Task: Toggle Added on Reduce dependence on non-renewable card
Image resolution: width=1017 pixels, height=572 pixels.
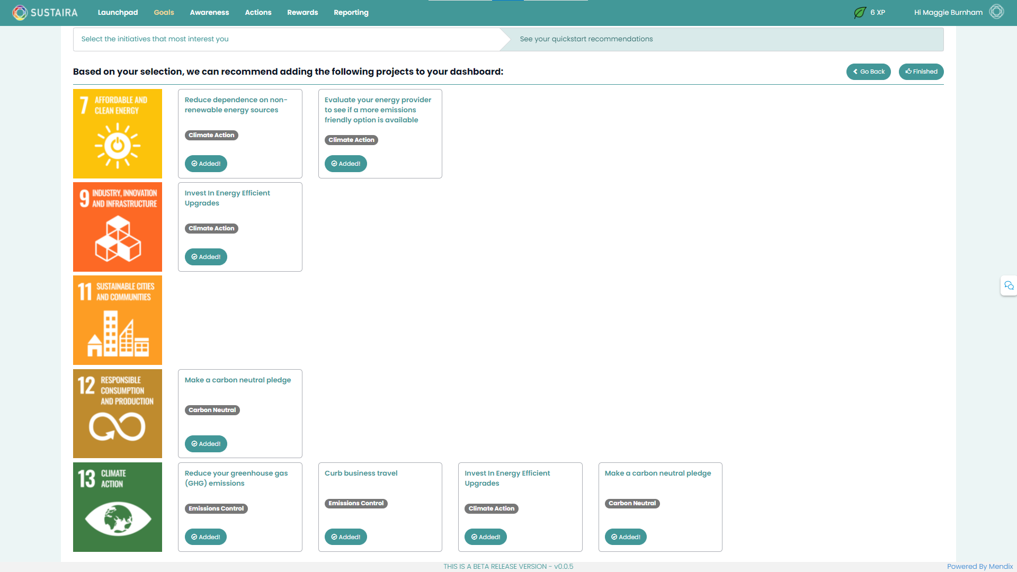Action: 206,164
